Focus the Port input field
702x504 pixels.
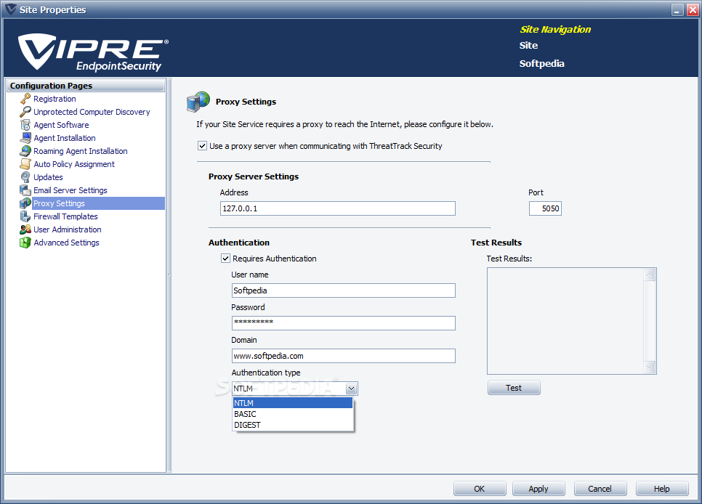pyautogui.click(x=545, y=208)
